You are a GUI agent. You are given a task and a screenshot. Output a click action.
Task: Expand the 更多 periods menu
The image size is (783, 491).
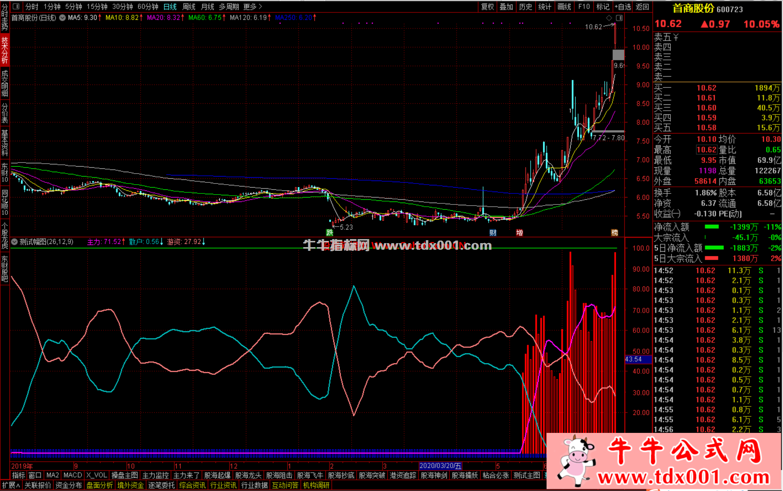click(x=253, y=7)
